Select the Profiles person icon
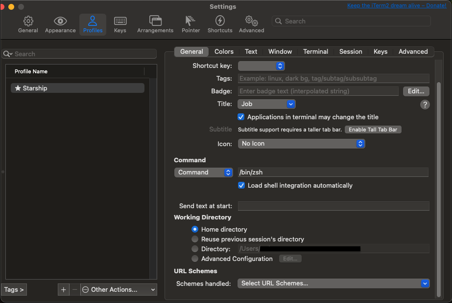The height and width of the screenshot is (303, 452). [93, 21]
